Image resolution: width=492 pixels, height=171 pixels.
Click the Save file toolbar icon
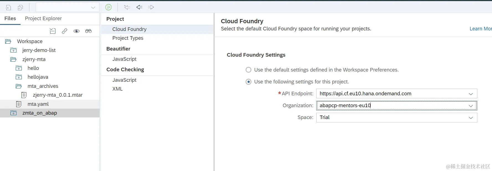(x=8, y=7)
